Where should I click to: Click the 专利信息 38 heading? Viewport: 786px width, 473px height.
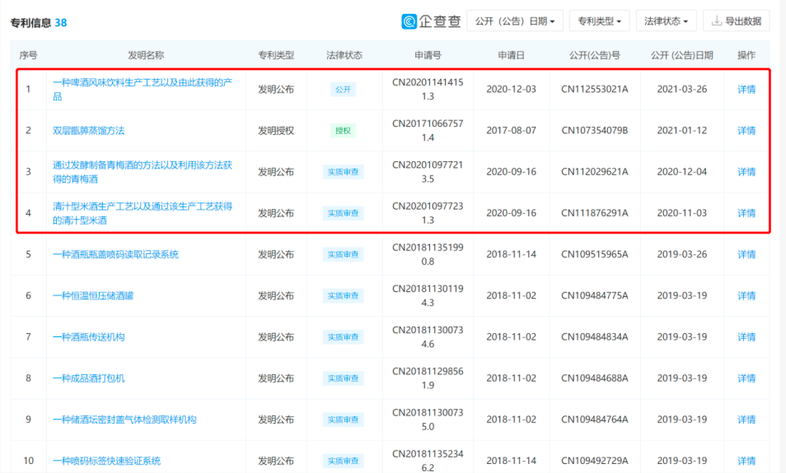(39, 22)
